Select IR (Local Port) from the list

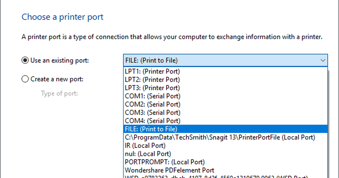(x=145, y=146)
